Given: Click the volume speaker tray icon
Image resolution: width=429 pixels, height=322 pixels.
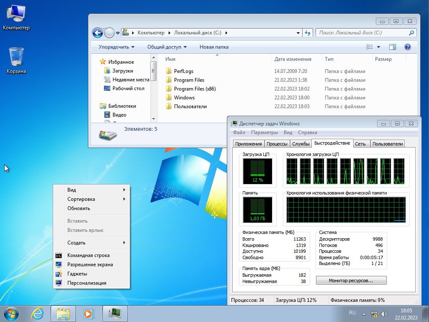Looking at the screenshot, I should [x=384, y=314].
